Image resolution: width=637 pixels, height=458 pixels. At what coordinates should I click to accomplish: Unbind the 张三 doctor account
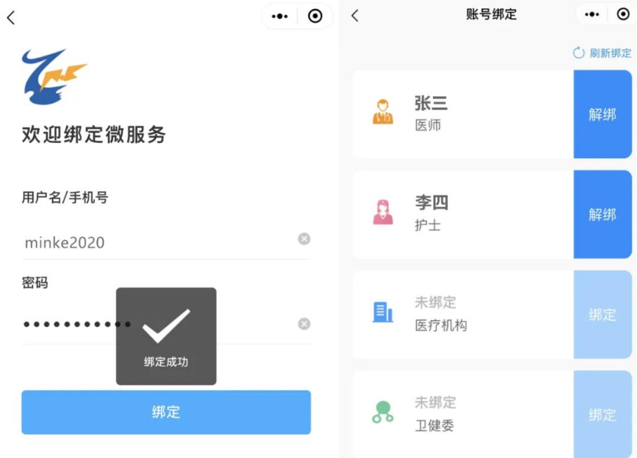tap(603, 114)
